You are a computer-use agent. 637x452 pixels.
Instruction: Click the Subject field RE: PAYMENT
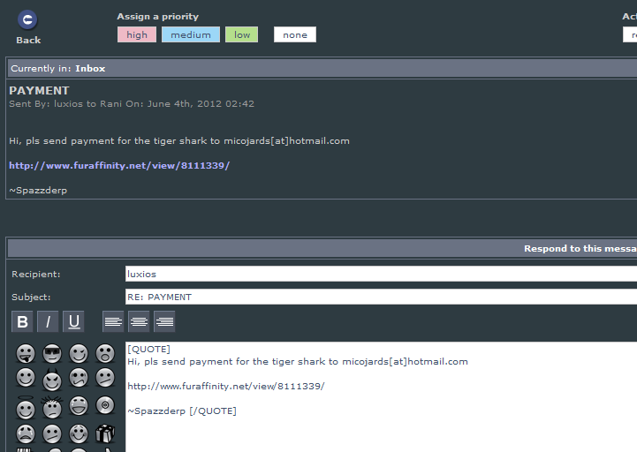(x=380, y=297)
